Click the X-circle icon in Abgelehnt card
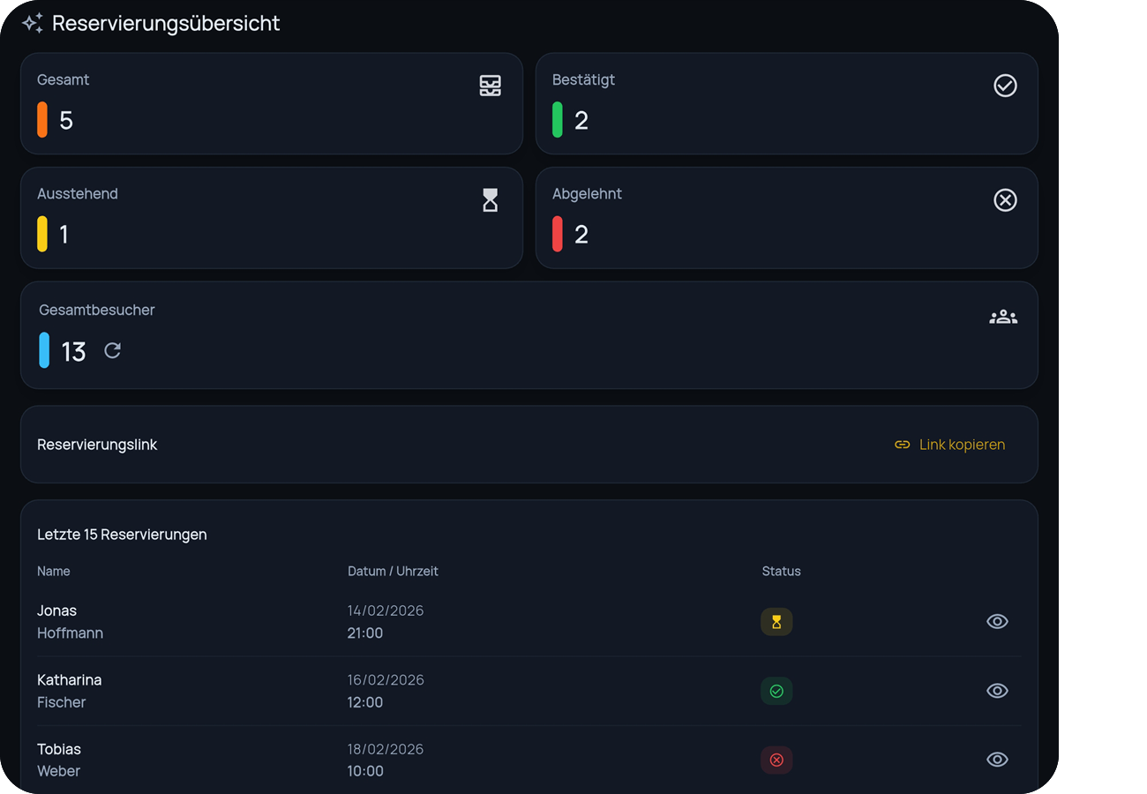The image size is (1147, 794). [x=1005, y=200]
